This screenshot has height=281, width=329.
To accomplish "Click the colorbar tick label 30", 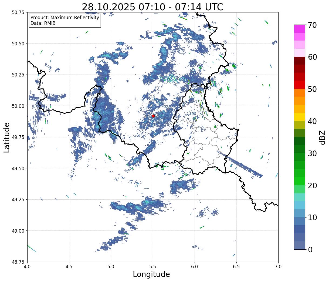I will [x=312, y=153].
